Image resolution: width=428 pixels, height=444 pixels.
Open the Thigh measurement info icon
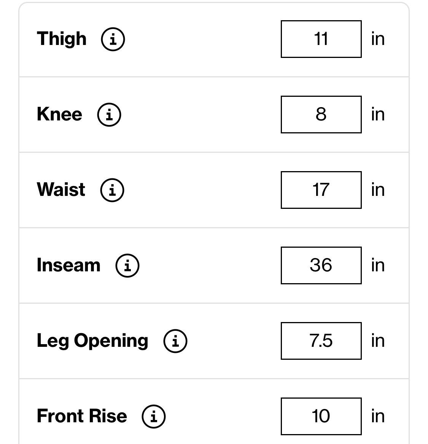pyautogui.click(x=113, y=39)
